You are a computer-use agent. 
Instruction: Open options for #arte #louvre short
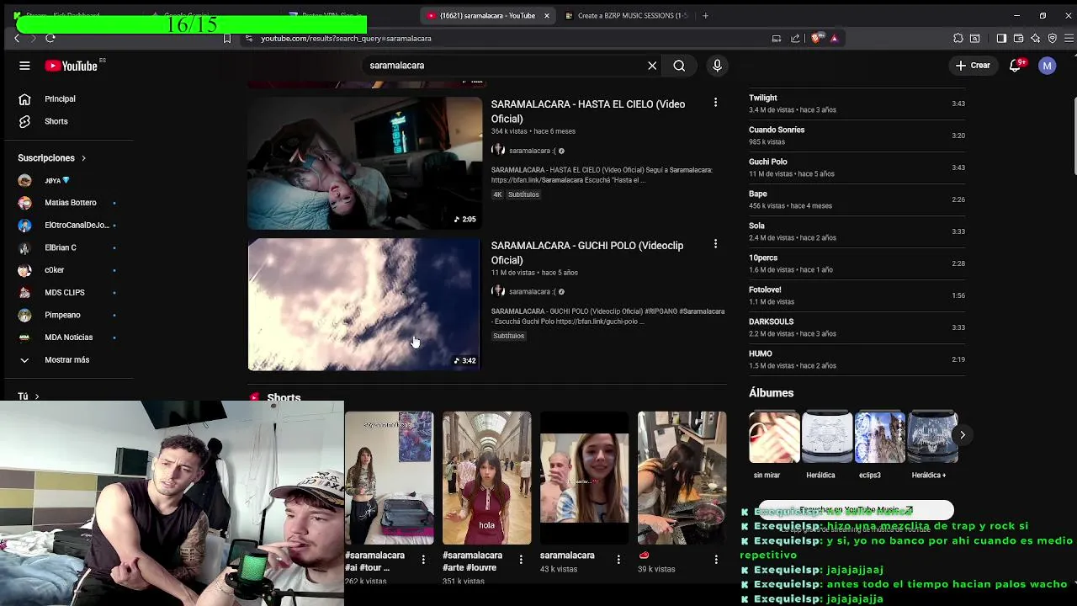pos(521,559)
